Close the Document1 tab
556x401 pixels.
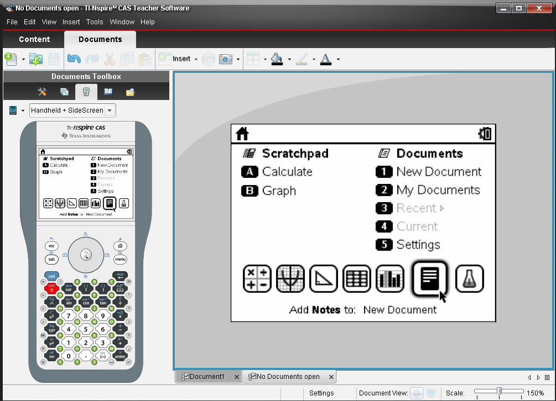point(237,377)
